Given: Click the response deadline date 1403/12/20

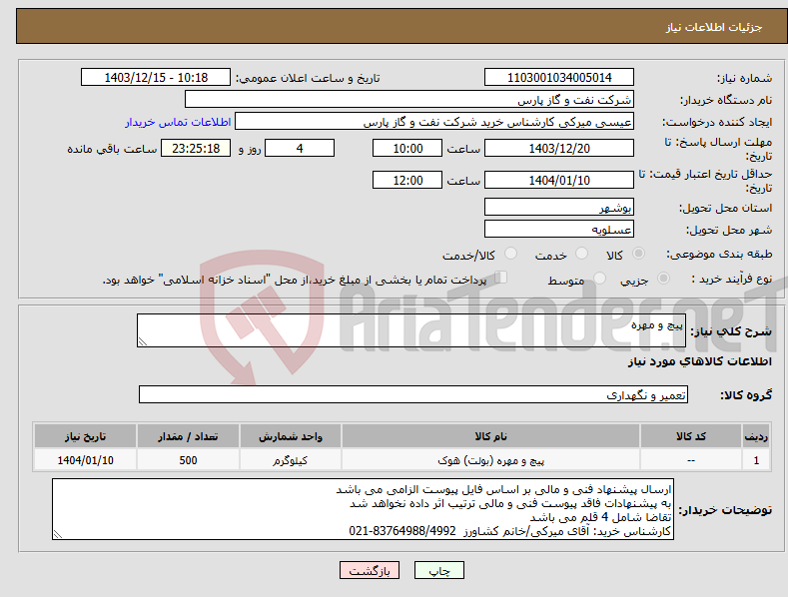Looking at the screenshot, I should (559, 148).
